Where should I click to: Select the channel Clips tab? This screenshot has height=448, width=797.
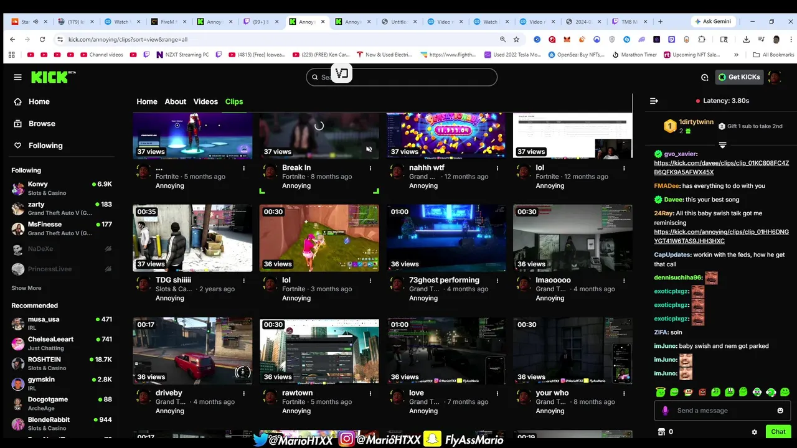pos(234,101)
